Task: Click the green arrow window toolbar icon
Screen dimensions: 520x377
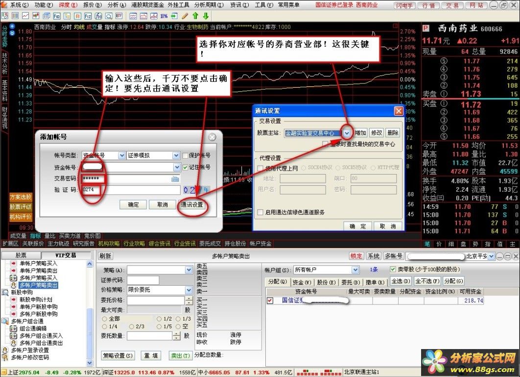Action: 174,16
